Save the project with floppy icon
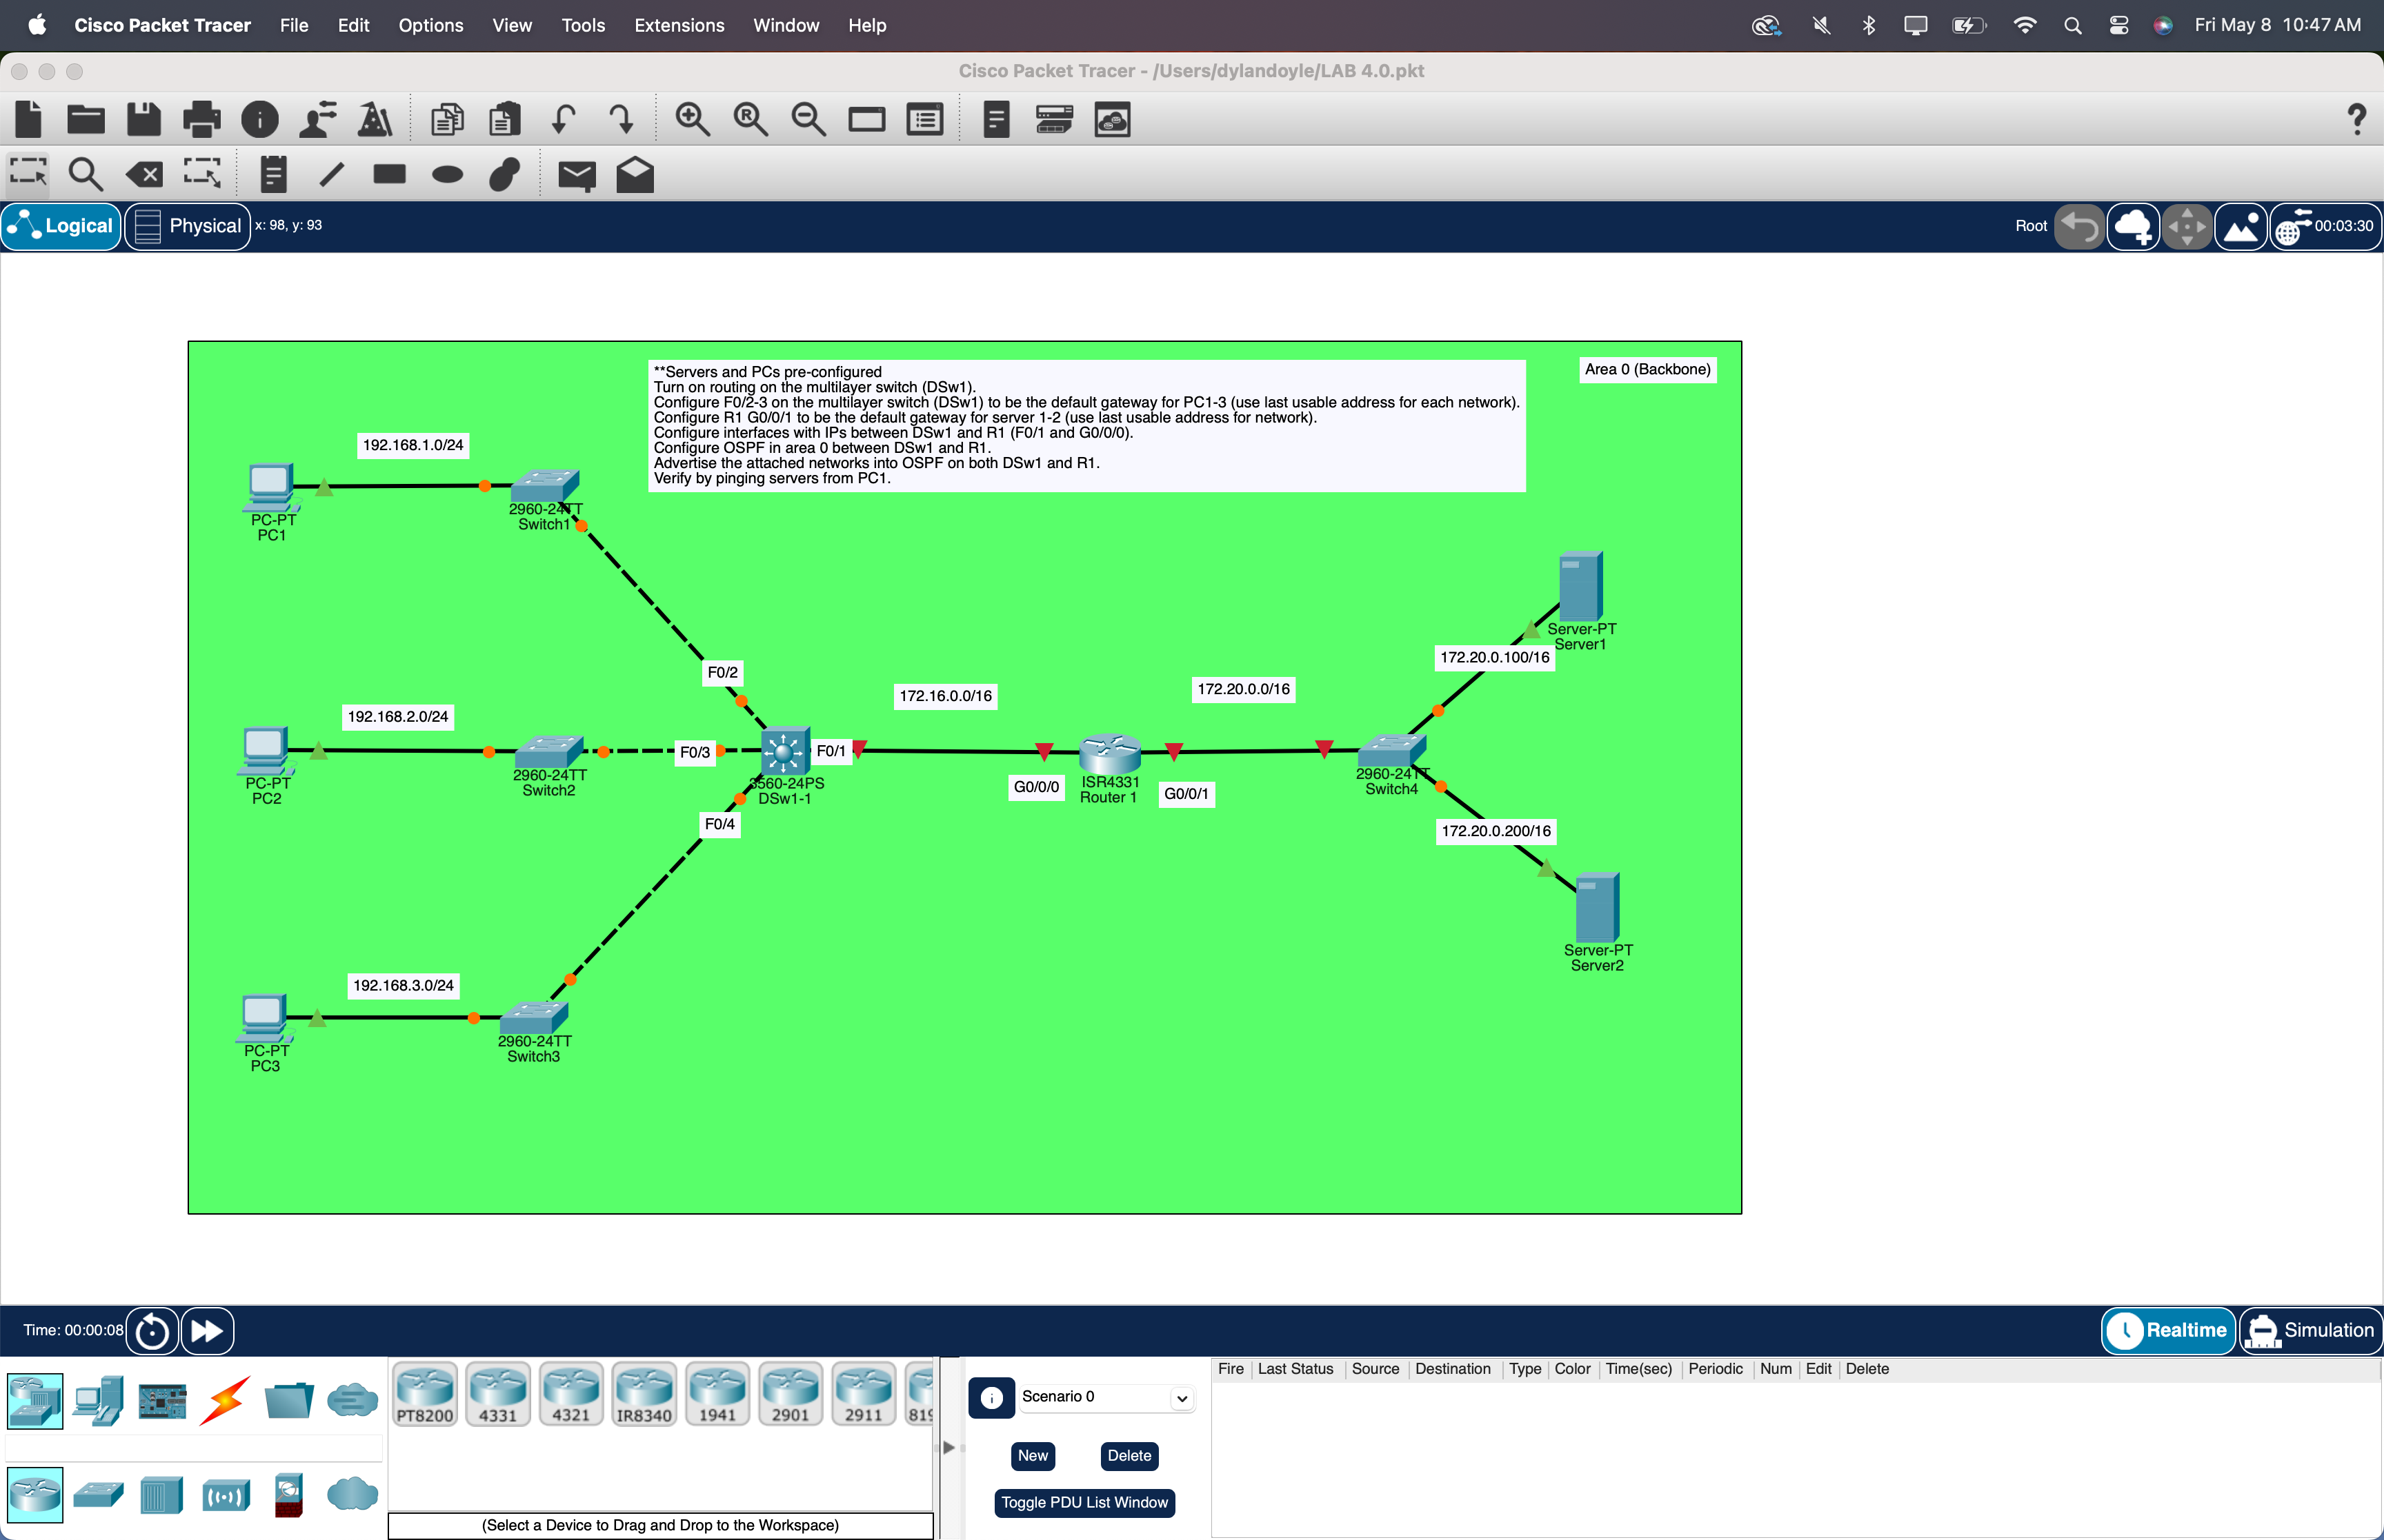This screenshot has height=1540, width=2384. click(x=144, y=120)
